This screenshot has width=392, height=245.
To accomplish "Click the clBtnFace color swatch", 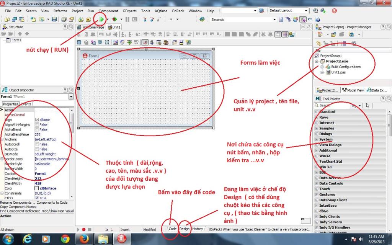I will pyautogui.click(x=37, y=188).
